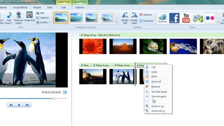Click Remove in the Editing group
The width and height of the screenshot is (224, 126).
(x=146, y=15)
